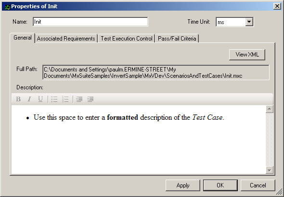Toggle Underline formatting in description toolbar

coord(40,99)
